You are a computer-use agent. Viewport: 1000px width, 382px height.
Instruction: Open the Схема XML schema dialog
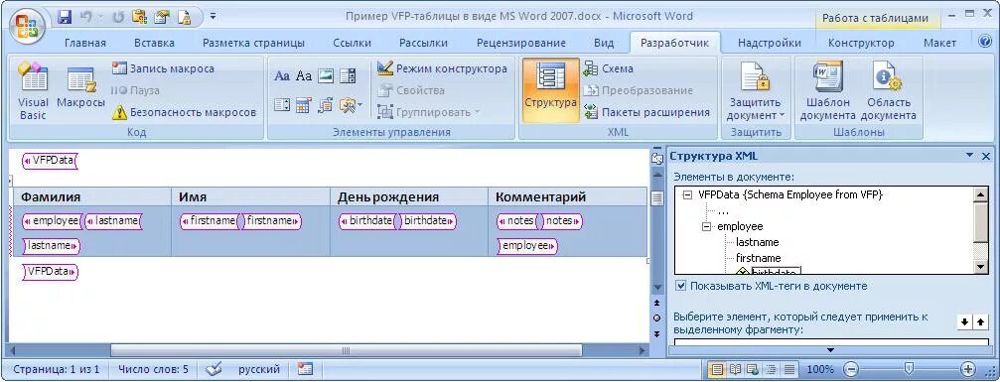pyautogui.click(x=609, y=68)
